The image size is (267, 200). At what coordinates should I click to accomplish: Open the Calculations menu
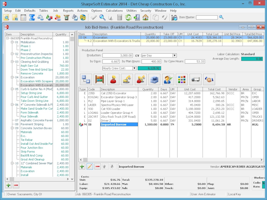pos(114,10)
